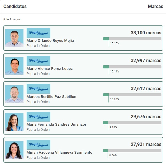Click Papi a la Orden logo above Mario Orlando
The image size is (166, 164).
click(38, 33)
